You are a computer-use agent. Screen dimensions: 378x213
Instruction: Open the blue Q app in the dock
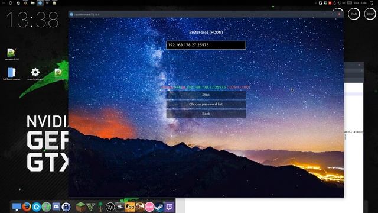point(37,207)
